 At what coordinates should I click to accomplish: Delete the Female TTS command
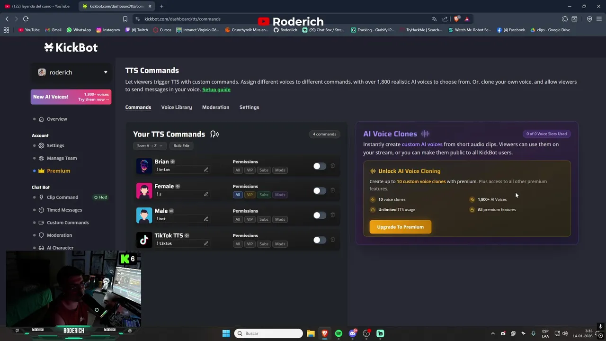[333, 190]
